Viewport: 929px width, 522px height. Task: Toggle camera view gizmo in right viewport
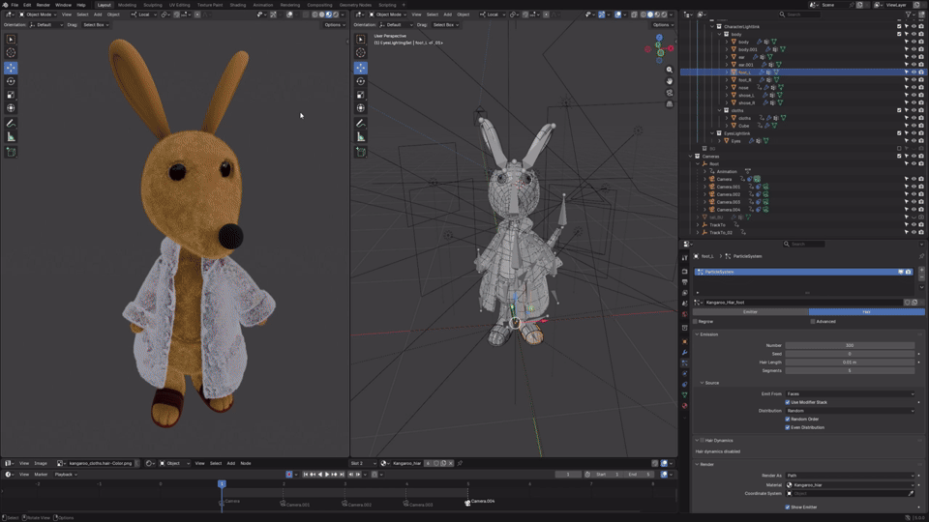[x=670, y=93]
